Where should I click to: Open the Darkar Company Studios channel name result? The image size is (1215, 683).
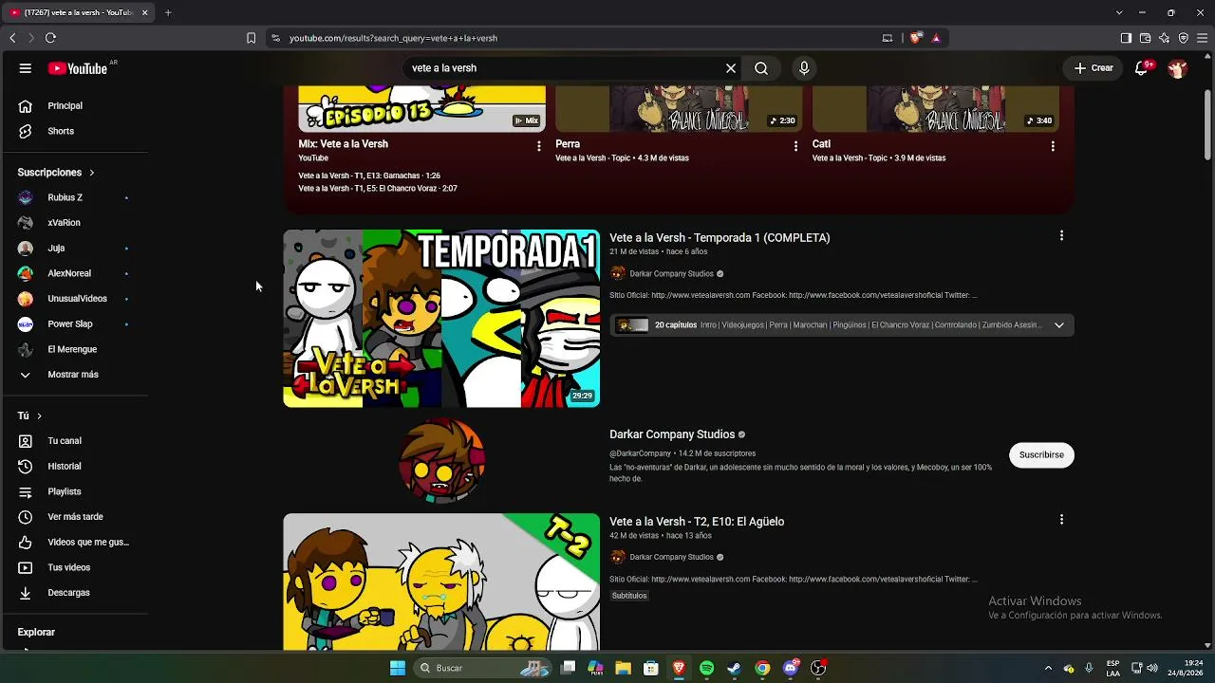tap(672, 434)
